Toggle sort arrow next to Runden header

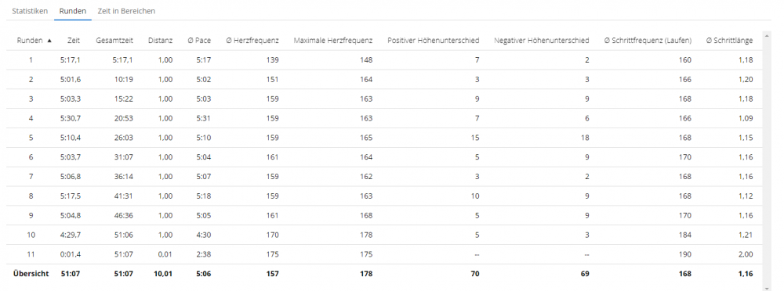click(x=49, y=41)
